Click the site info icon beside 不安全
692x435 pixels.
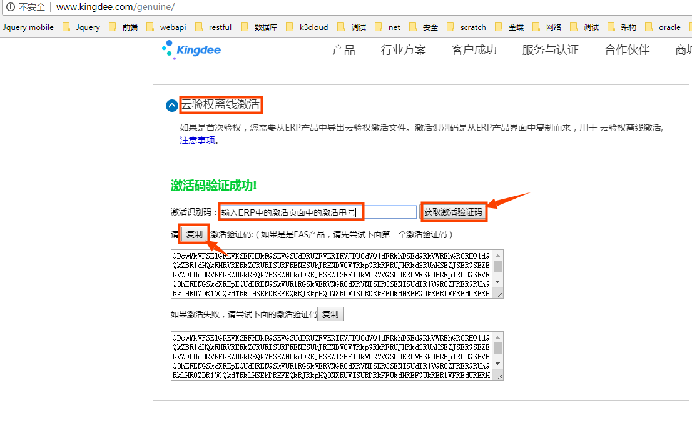(10, 7)
